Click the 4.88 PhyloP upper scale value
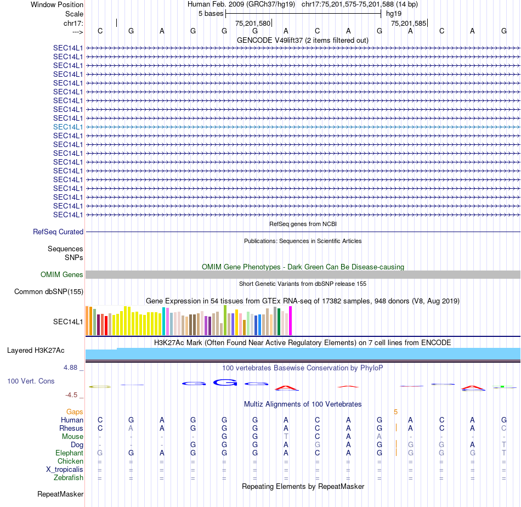Image resolution: width=521 pixels, height=507 pixels. (x=70, y=368)
